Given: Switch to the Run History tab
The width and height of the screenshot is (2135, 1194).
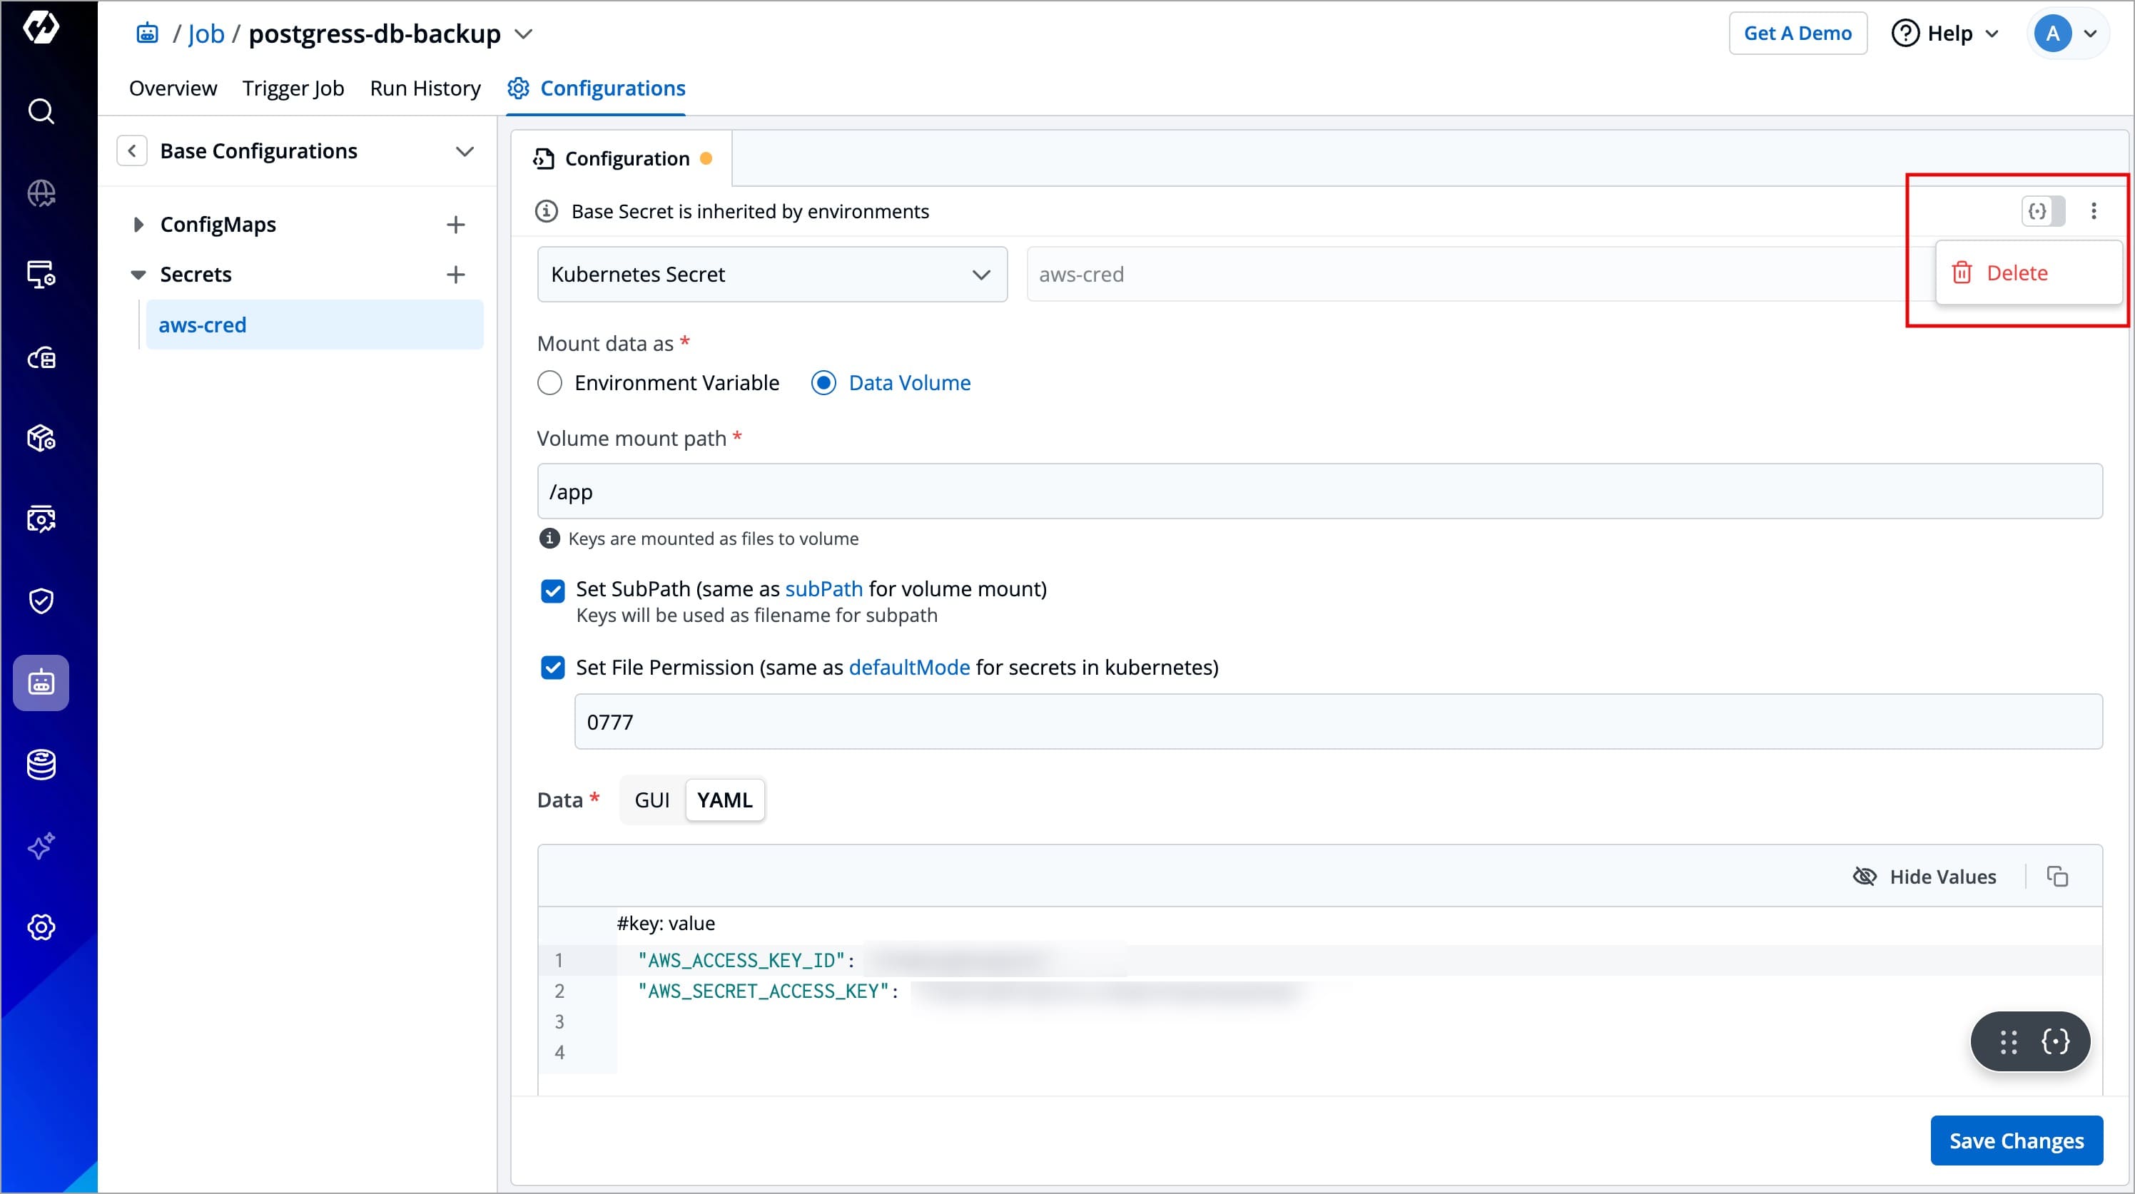Looking at the screenshot, I should [x=425, y=88].
